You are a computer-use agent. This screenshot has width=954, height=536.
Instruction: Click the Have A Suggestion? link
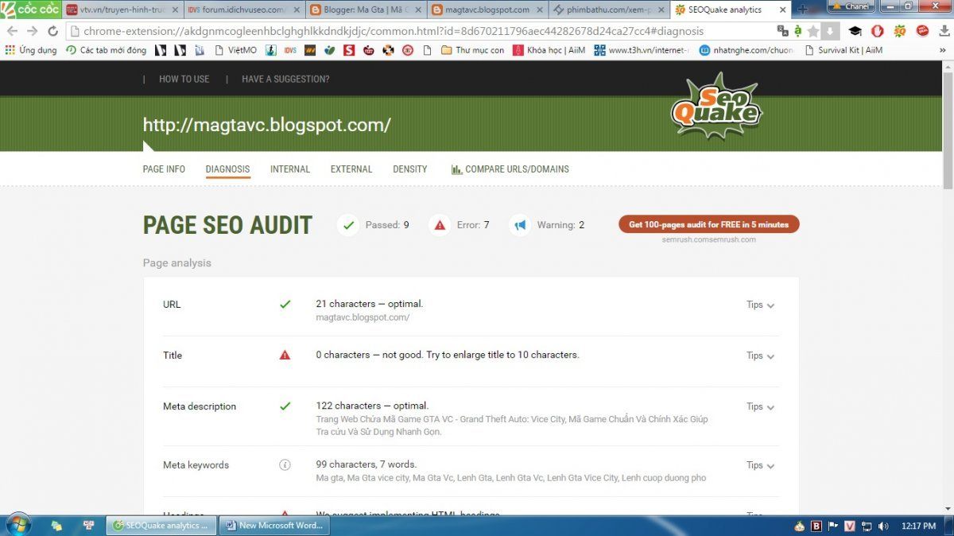(285, 79)
